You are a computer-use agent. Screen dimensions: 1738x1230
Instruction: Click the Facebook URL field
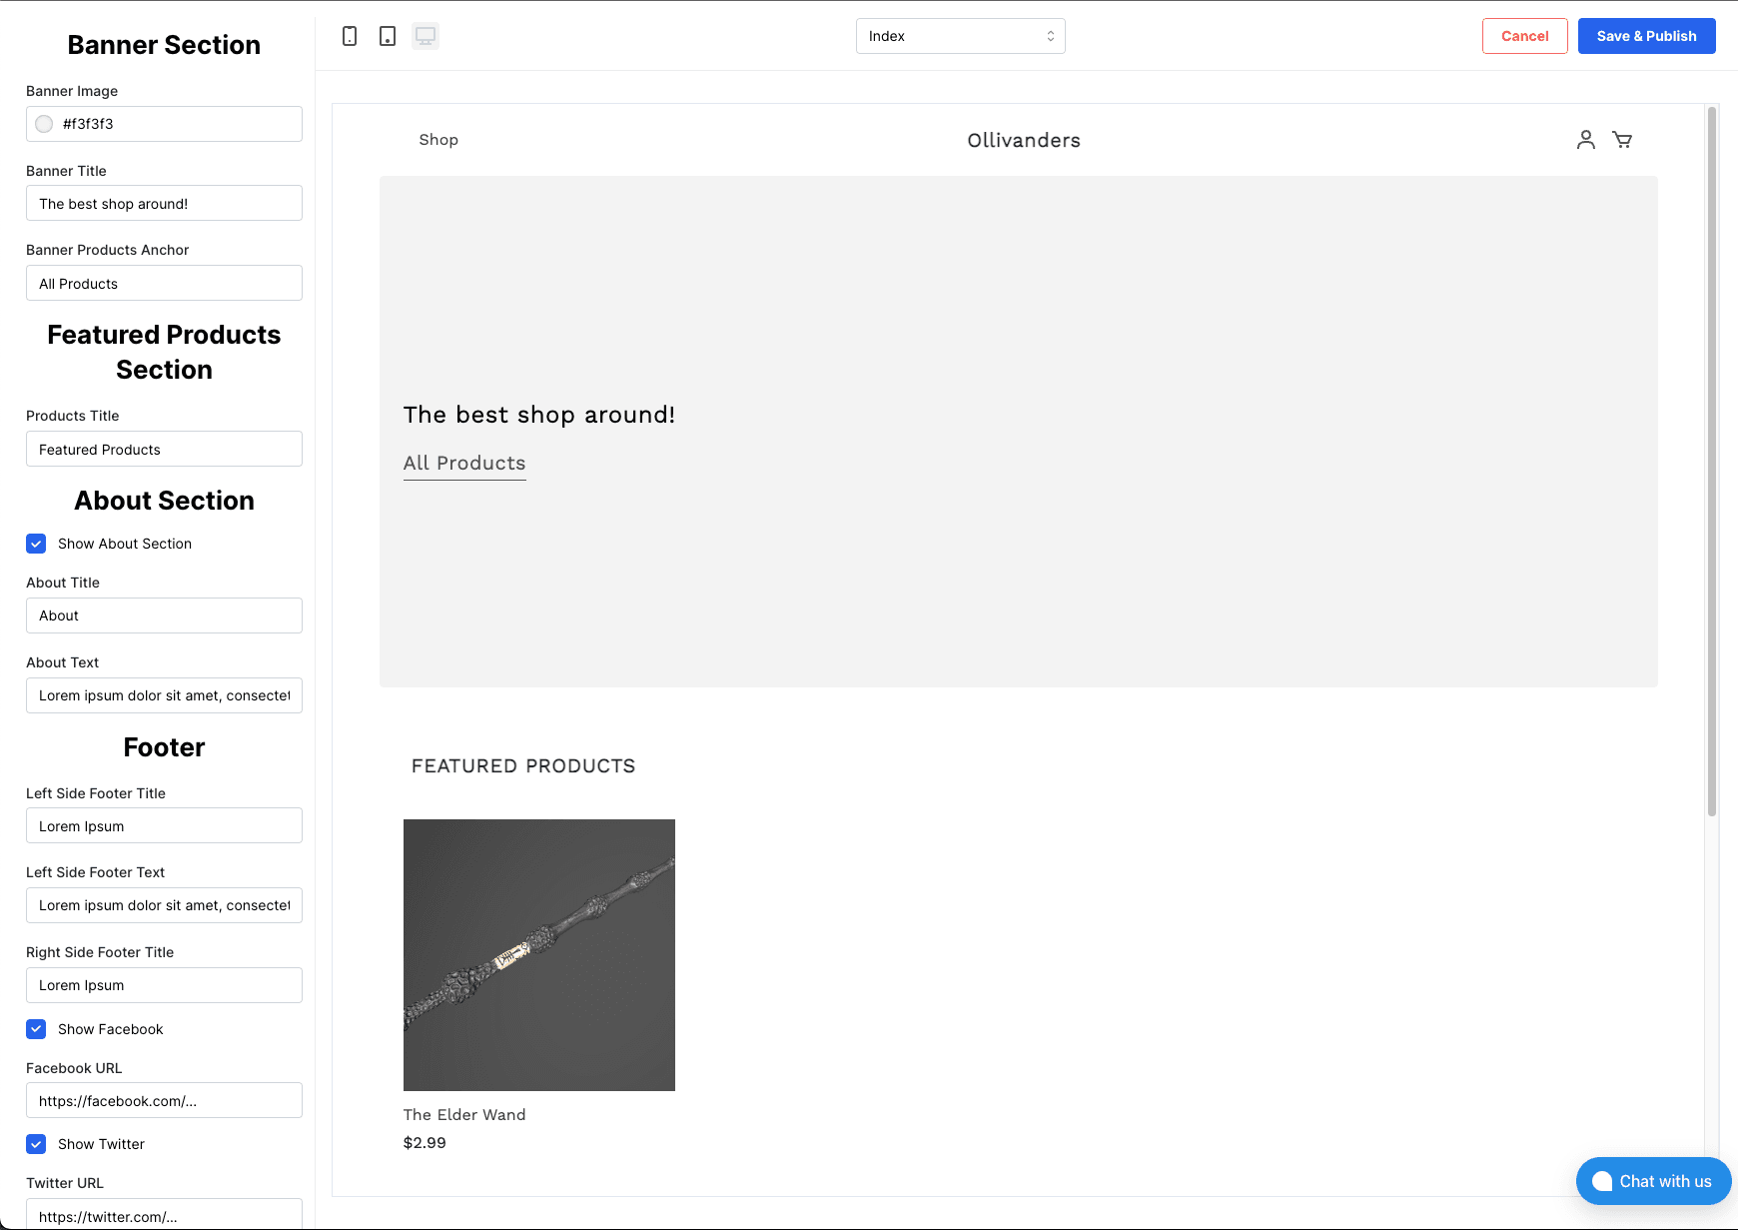[163, 1100]
